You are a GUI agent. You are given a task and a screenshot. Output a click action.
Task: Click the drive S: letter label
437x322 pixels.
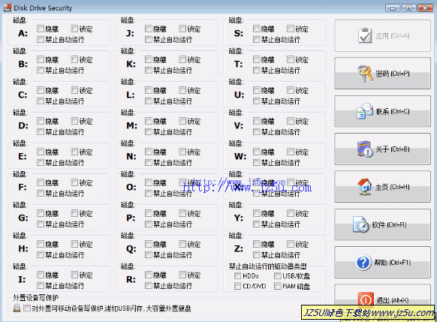pos(239,34)
